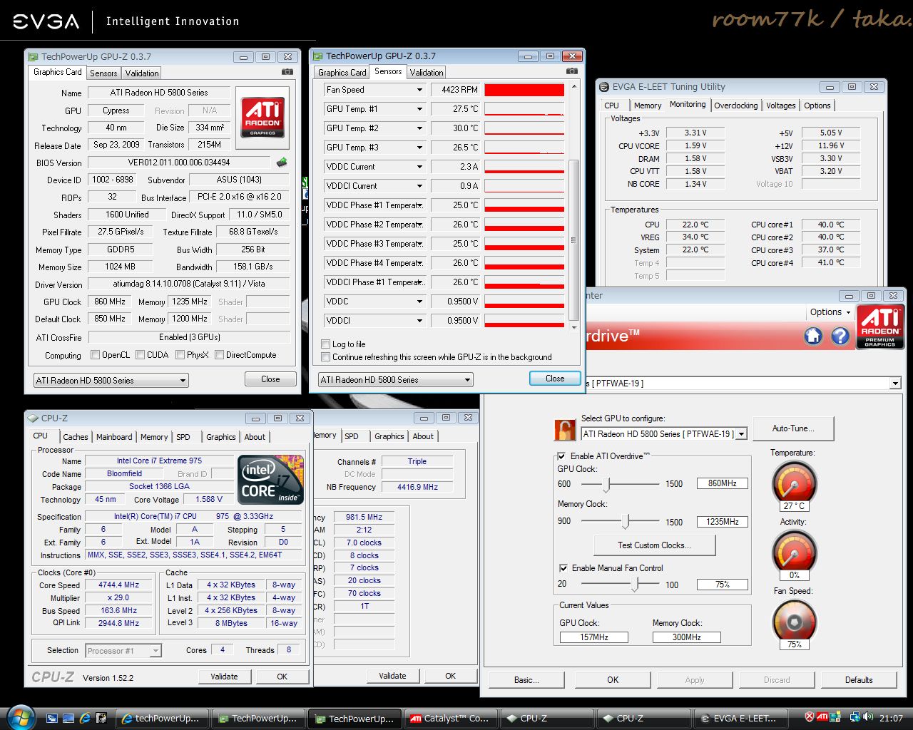This screenshot has height=730, width=913.
Task: Click the ATI tray icon in system tray
Action: (x=822, y=717)
